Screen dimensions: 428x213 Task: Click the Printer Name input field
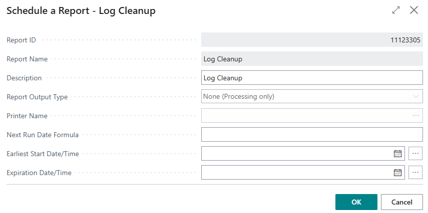[x=305, y=116]
